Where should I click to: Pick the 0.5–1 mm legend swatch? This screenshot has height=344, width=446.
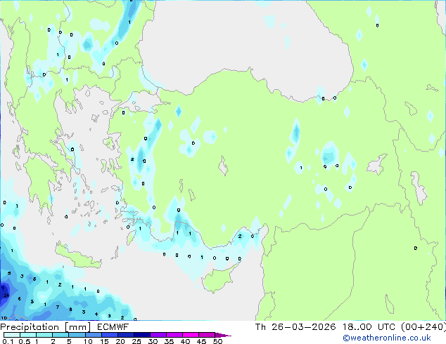pyautogui.click(x=28, y=335)
